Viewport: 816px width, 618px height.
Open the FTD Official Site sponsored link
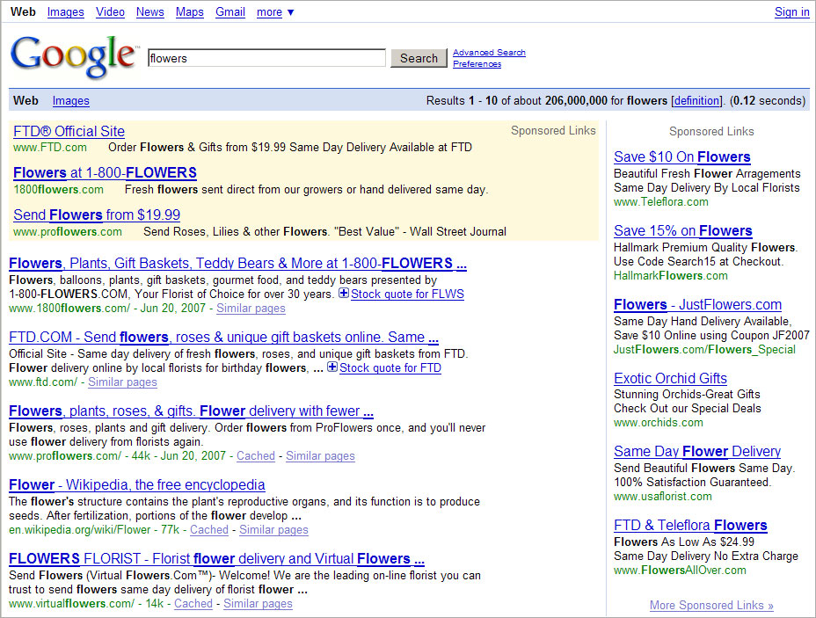(69, 131)
